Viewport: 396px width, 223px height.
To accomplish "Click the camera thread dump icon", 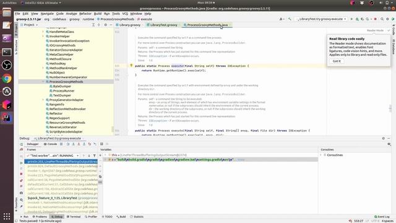I will (21, 193).
